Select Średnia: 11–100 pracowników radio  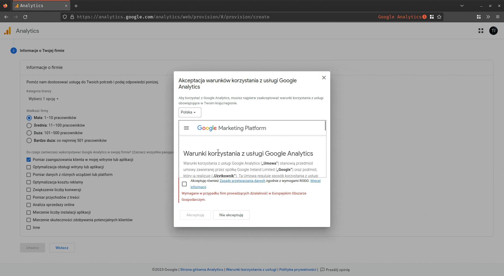[29, 126]
